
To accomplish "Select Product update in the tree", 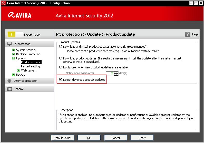I will tap(31, 62).
